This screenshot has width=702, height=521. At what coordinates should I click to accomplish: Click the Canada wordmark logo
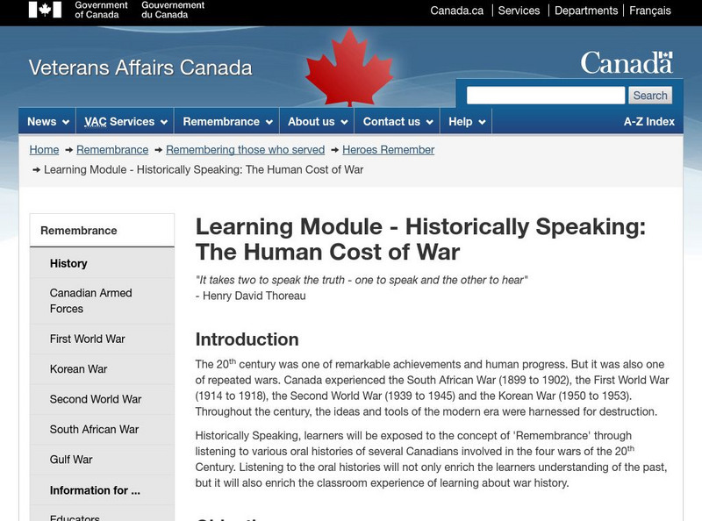pyautogui.click(x=626, y=63)
